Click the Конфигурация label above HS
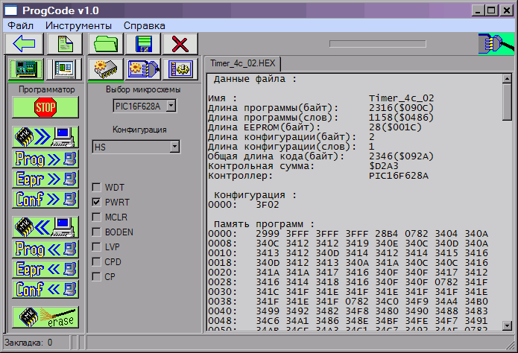 pos(139,130)
